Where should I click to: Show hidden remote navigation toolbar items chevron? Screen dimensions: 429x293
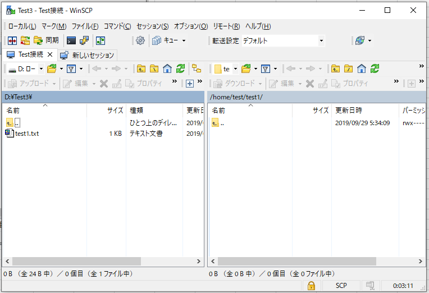click(421, 66)
